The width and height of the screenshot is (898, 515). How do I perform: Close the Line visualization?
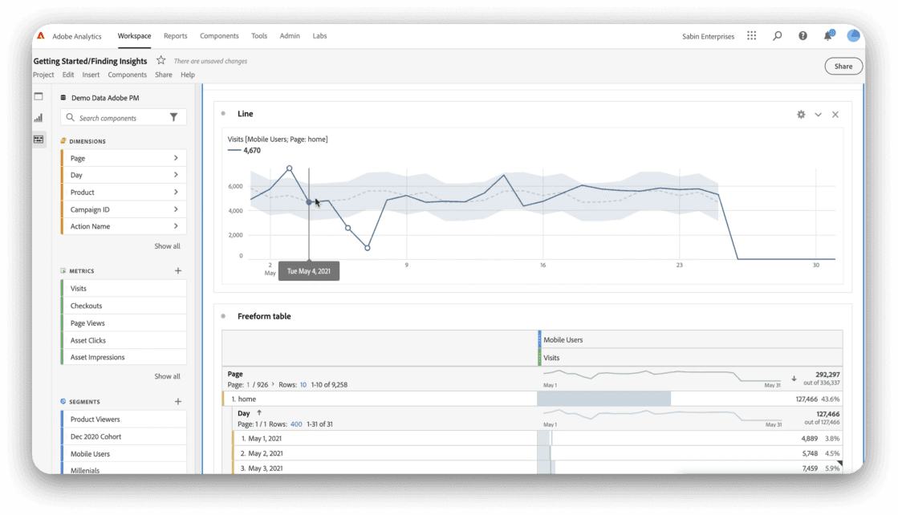[x=835, y=115]
